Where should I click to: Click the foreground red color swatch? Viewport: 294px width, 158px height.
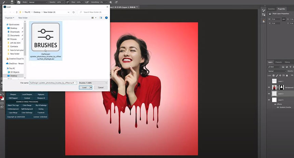[x=2, y=98]
